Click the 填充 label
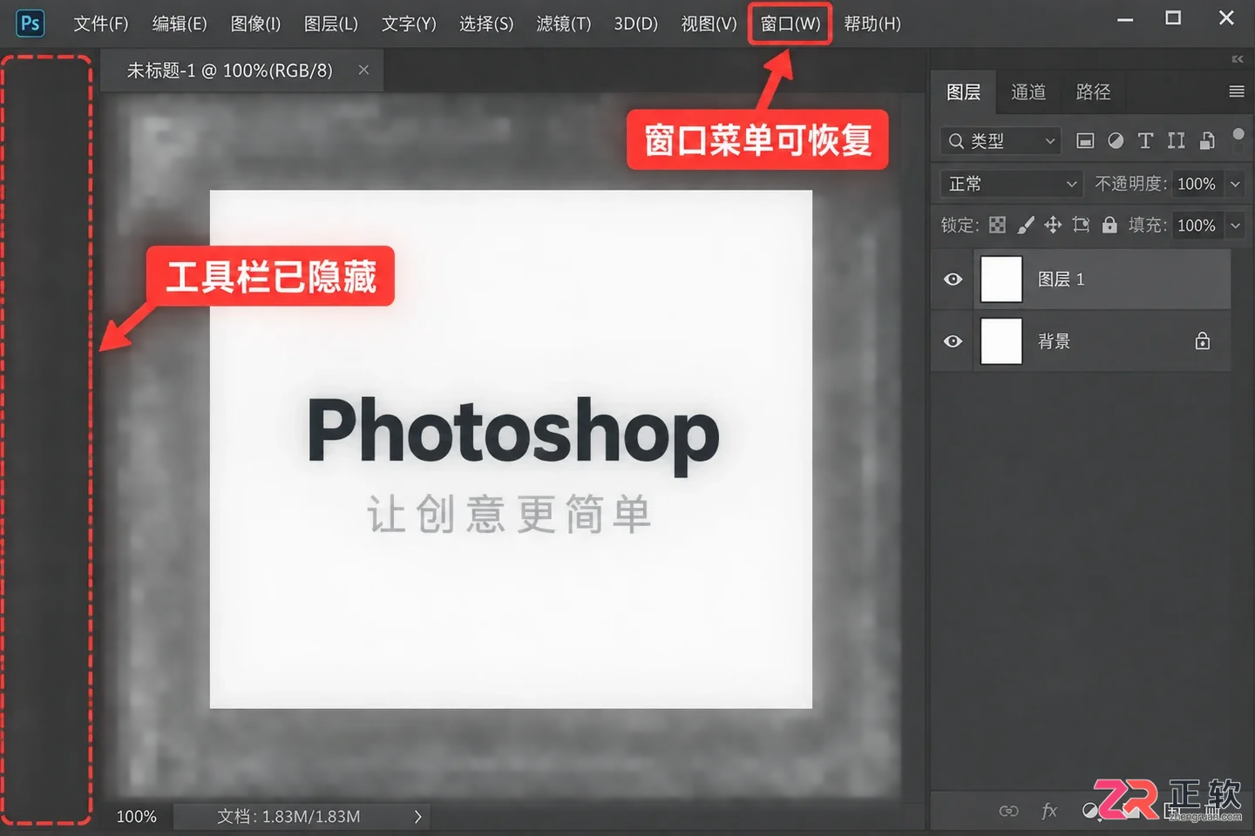Image resolution: width=1255 pixels, height=836 pixels. (1147, 226)
